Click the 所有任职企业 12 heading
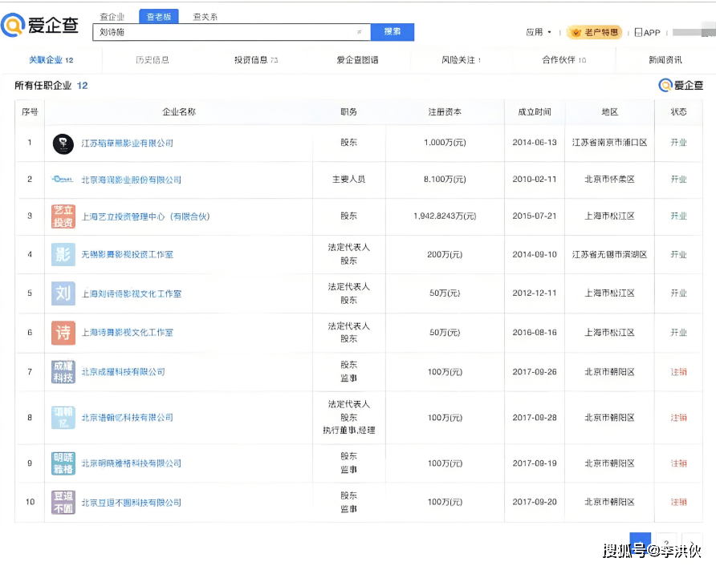Screen dimensions: 716x566 pos(51,85)
